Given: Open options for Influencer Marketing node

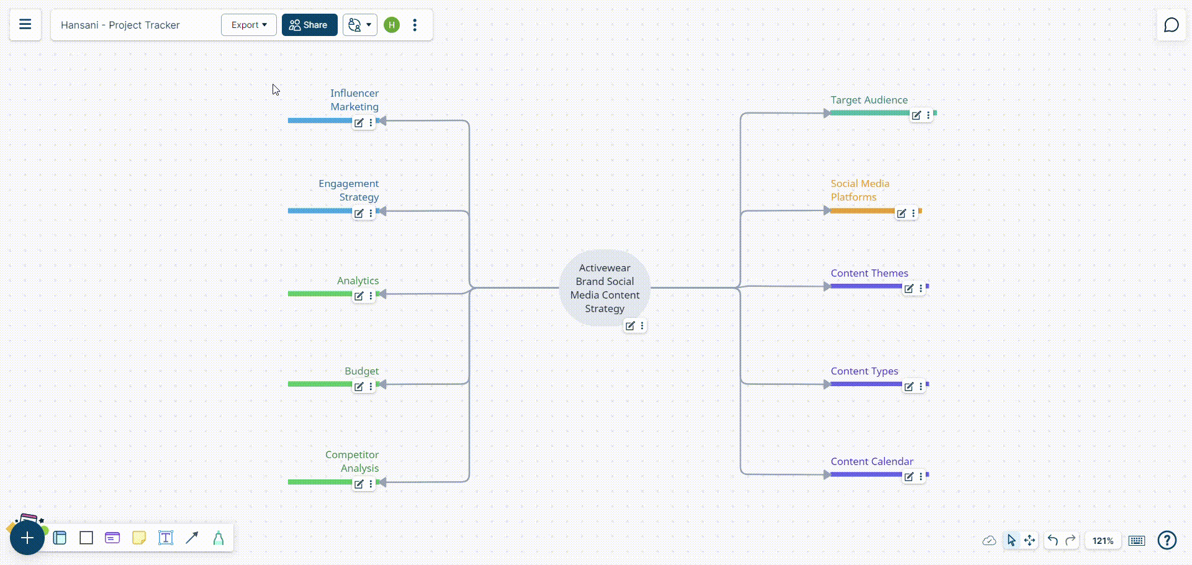Looking at the screenshot, I should [x=371, y=123].
